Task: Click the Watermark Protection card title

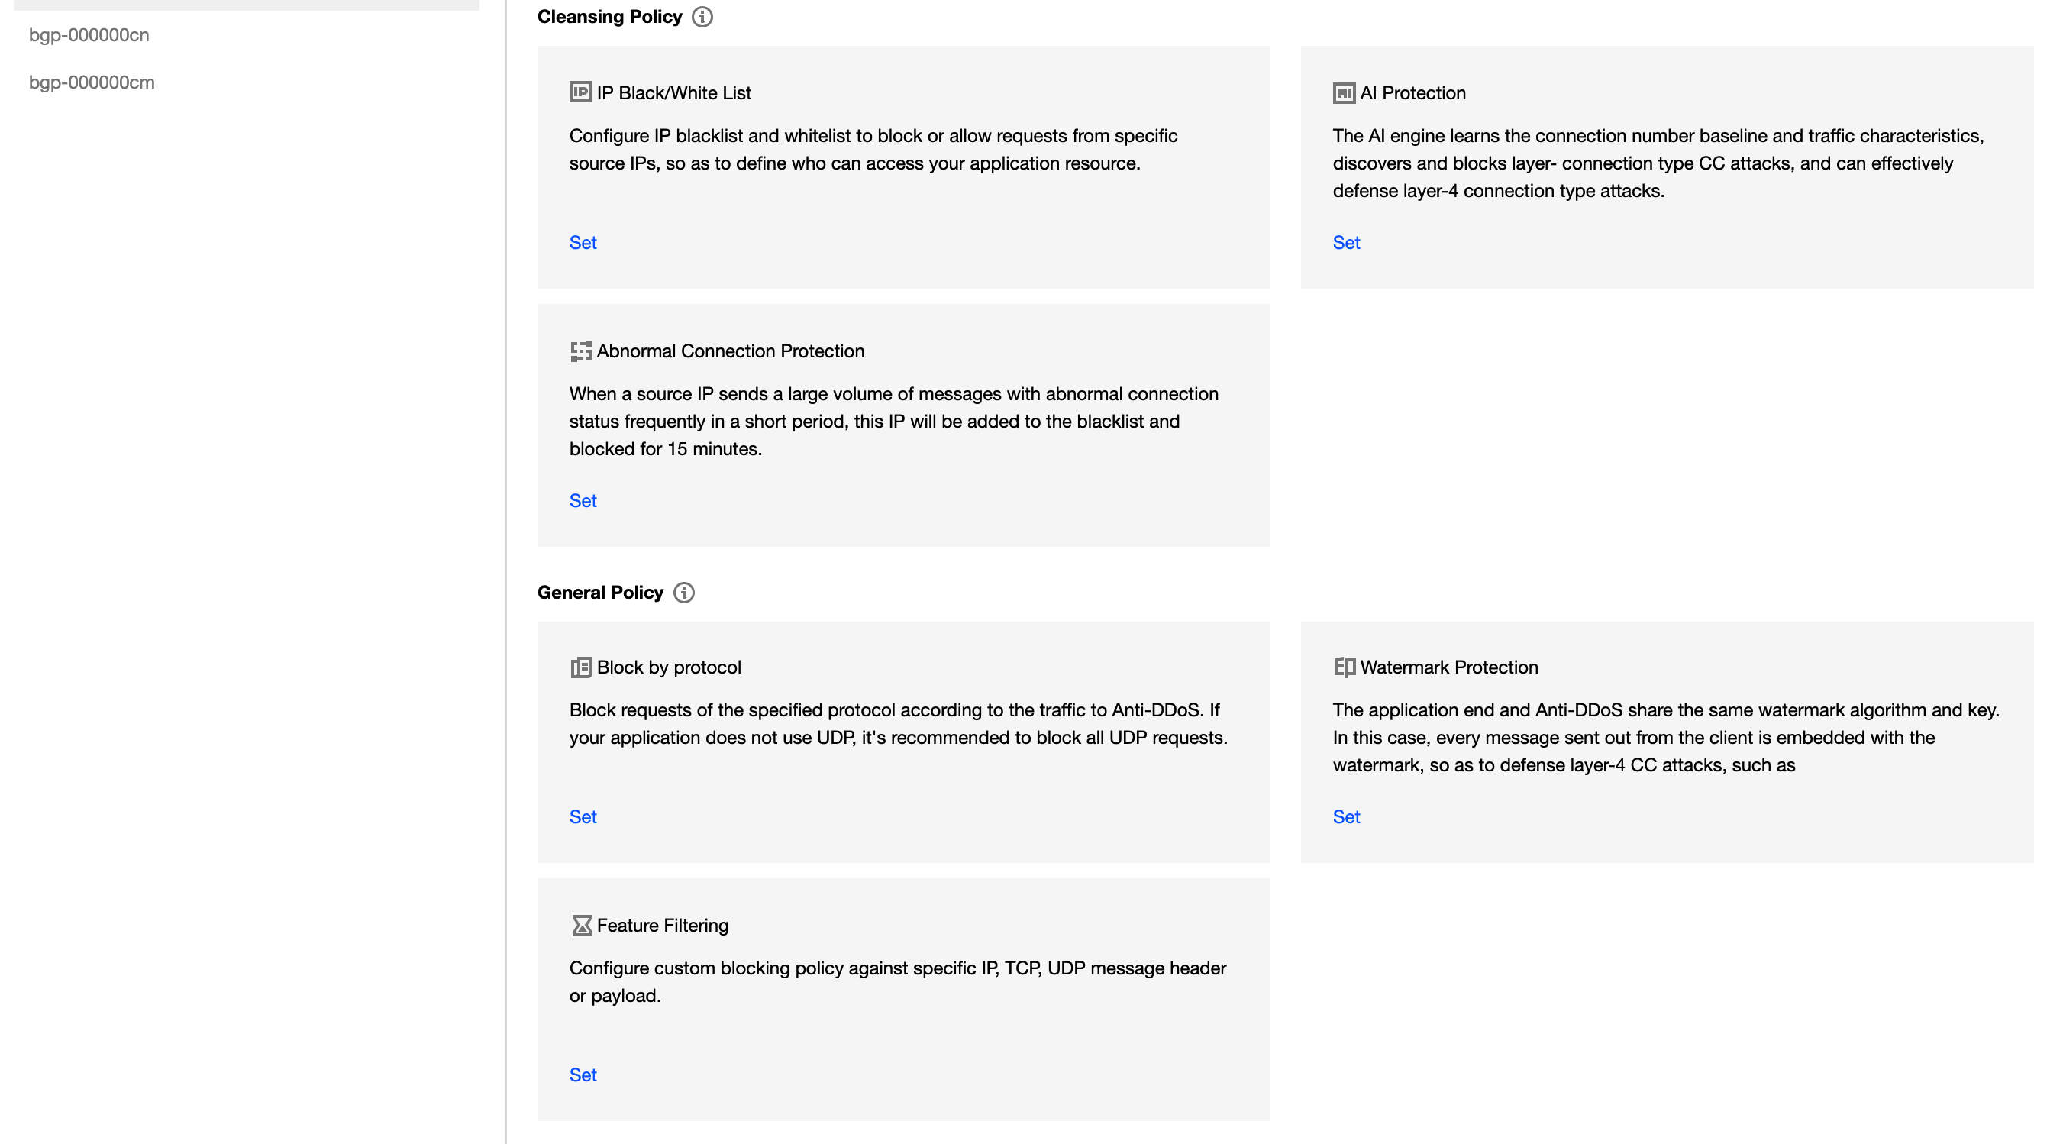Action: pos(1448,667)
